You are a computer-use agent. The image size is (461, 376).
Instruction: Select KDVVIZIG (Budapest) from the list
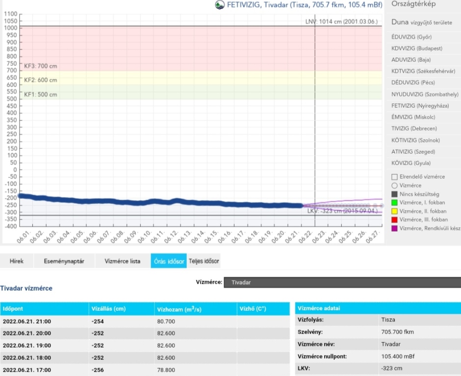(417, 48)
